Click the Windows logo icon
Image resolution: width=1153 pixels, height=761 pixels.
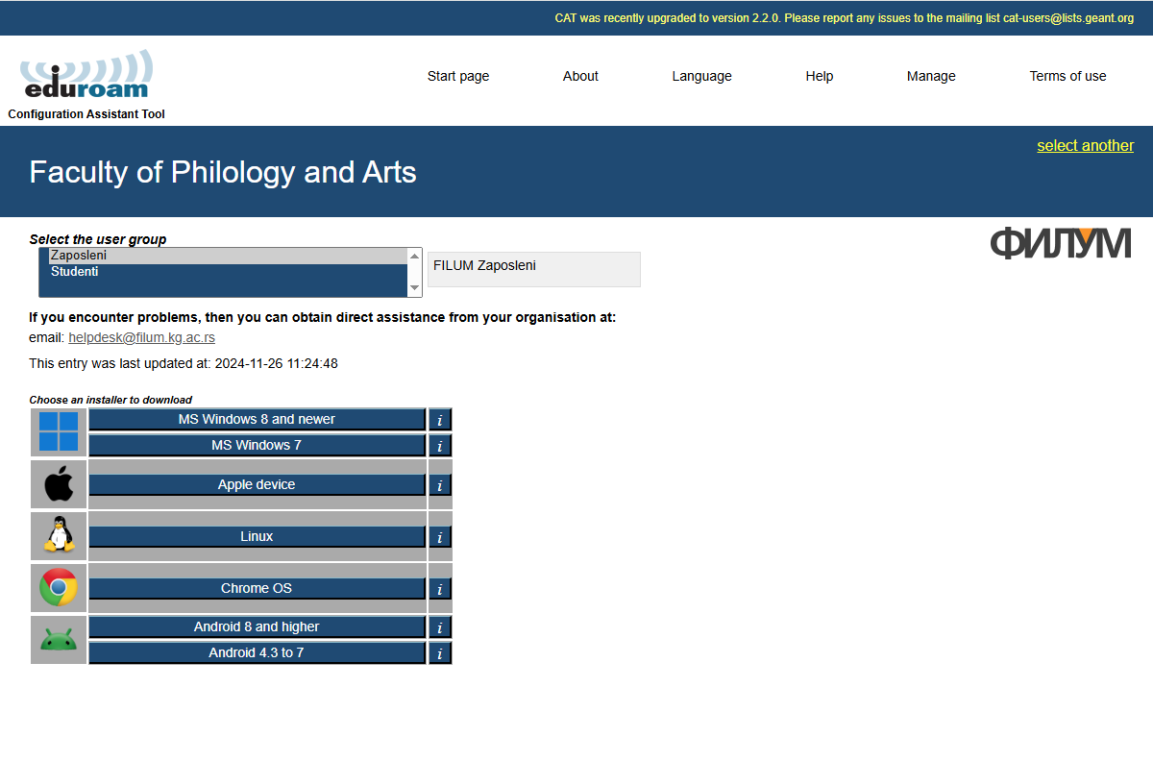(x=59, y=432)
